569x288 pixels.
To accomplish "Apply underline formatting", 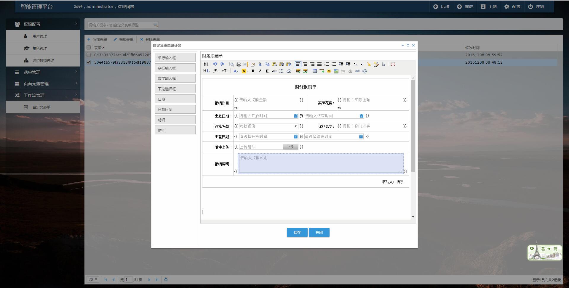I will (x=267, y=71).
